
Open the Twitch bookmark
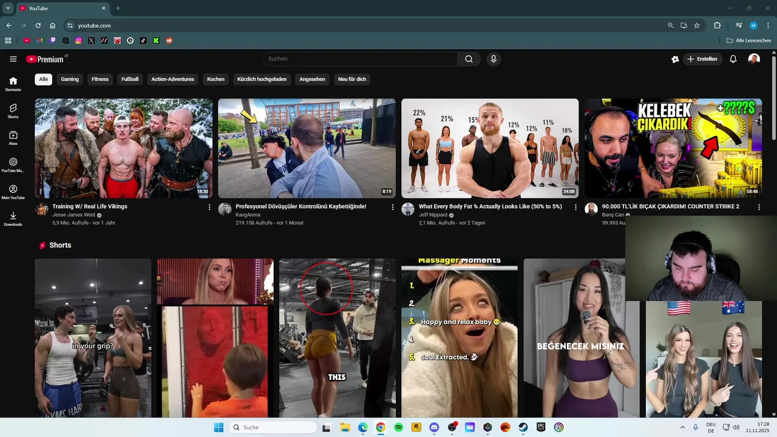[53, 41]
